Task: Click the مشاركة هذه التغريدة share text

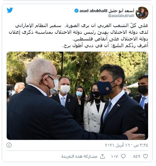Action: click(x=80, y=156)
